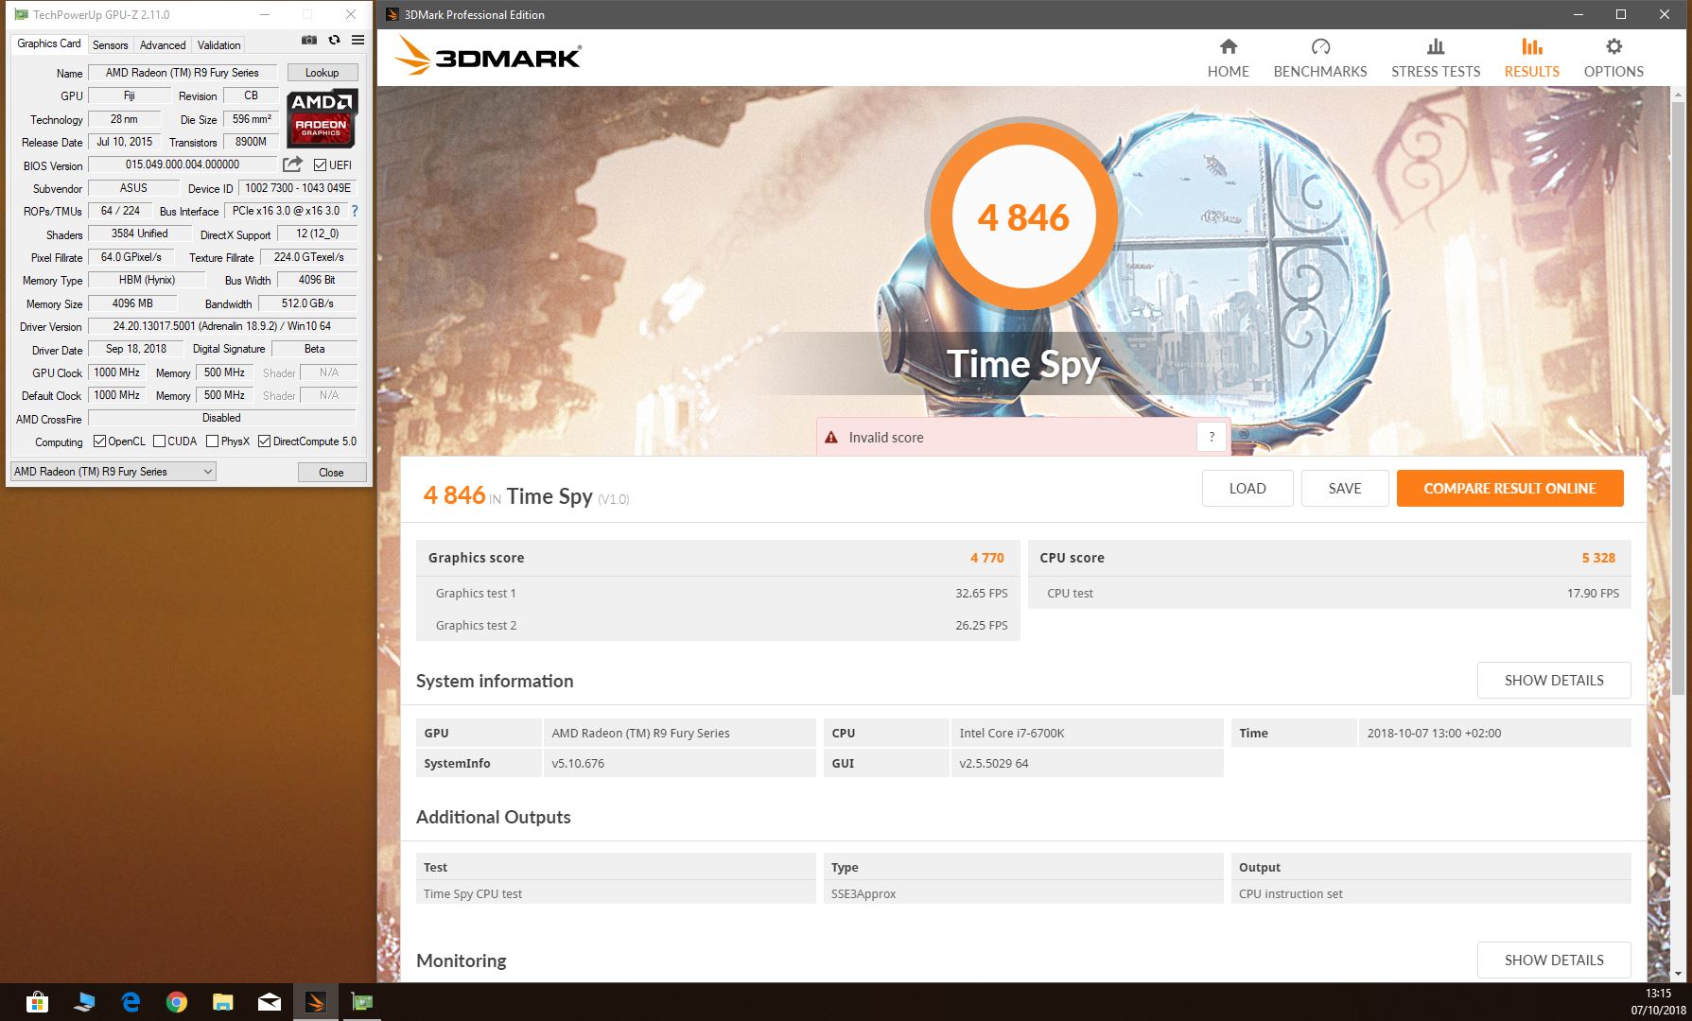Open the OPTIONS section
Viewport: 1692px width, 1021px height.
[x=1614, y=59]
